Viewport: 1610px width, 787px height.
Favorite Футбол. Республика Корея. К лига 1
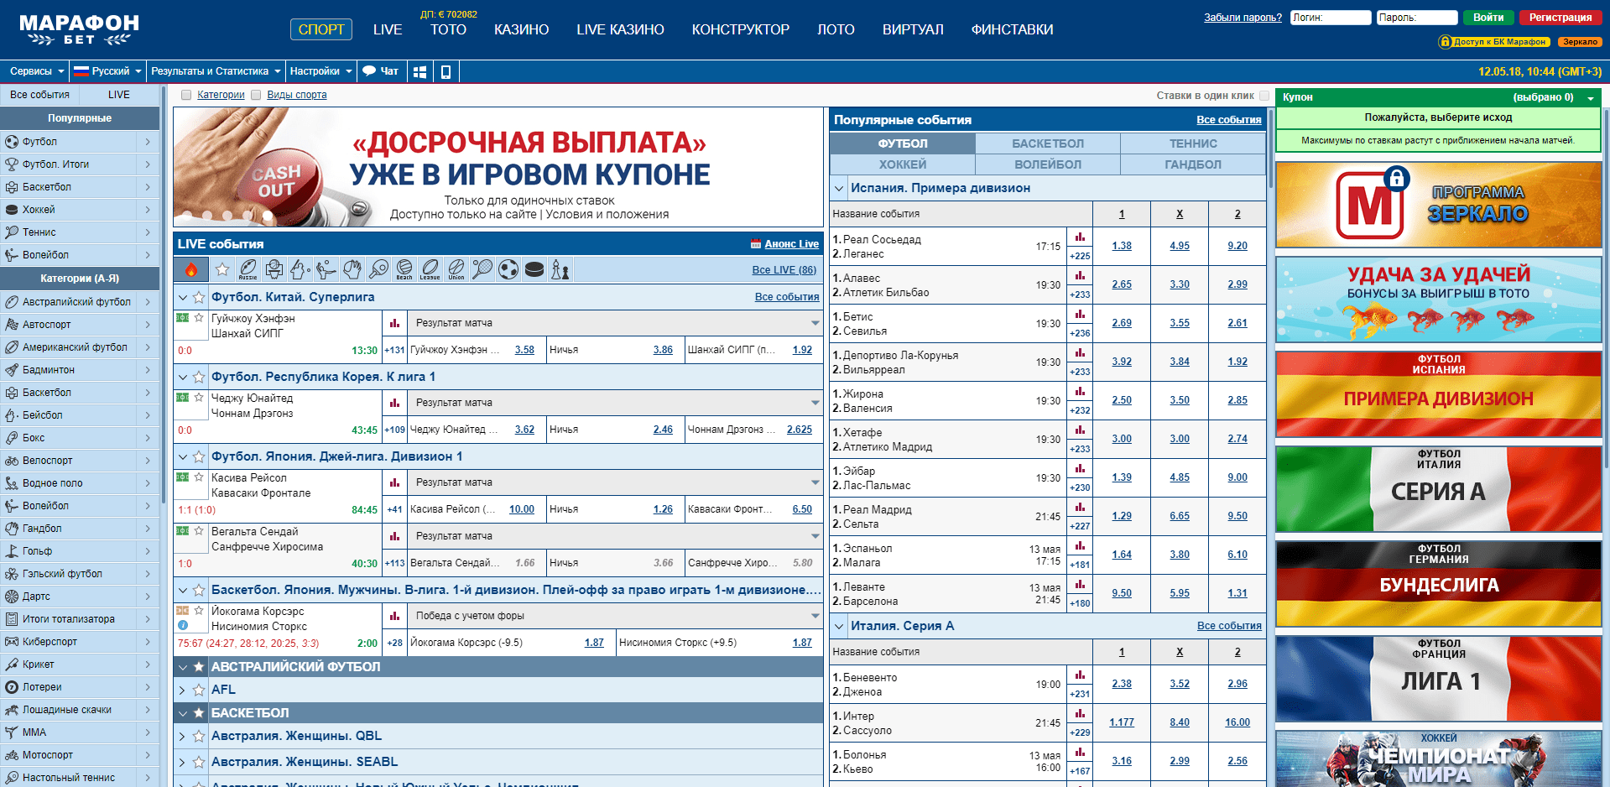point(199,377)
